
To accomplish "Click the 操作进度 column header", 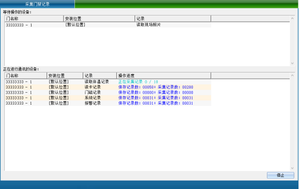I will [163, 76].
